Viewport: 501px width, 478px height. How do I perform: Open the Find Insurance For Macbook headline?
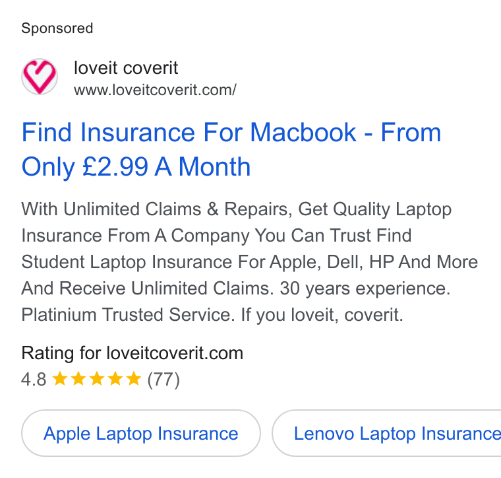(231, 149)
